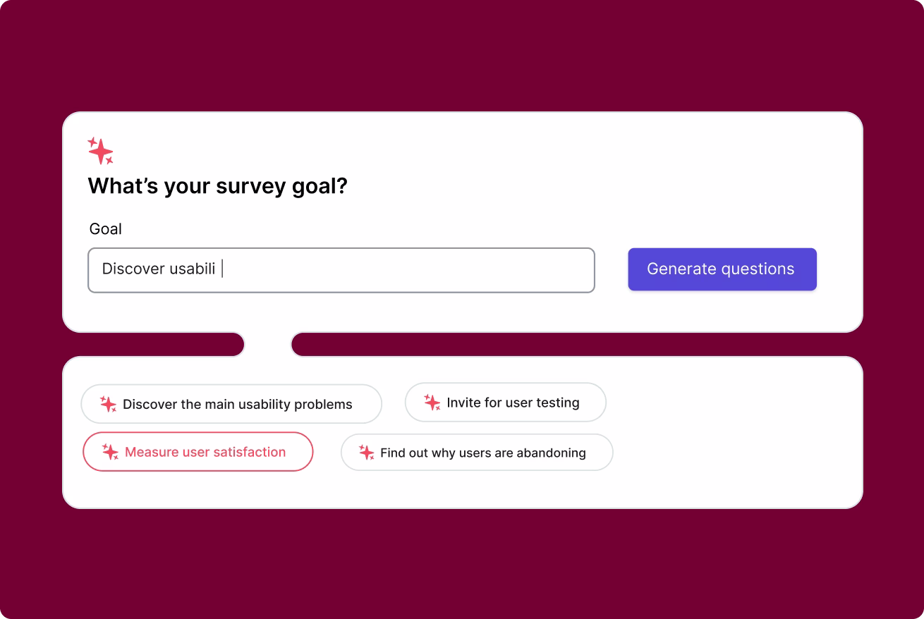Image resolution: width=924 pixels, height=619 pixels.
Task: Click the What's your survey goal heading
Action: (217, 185)
